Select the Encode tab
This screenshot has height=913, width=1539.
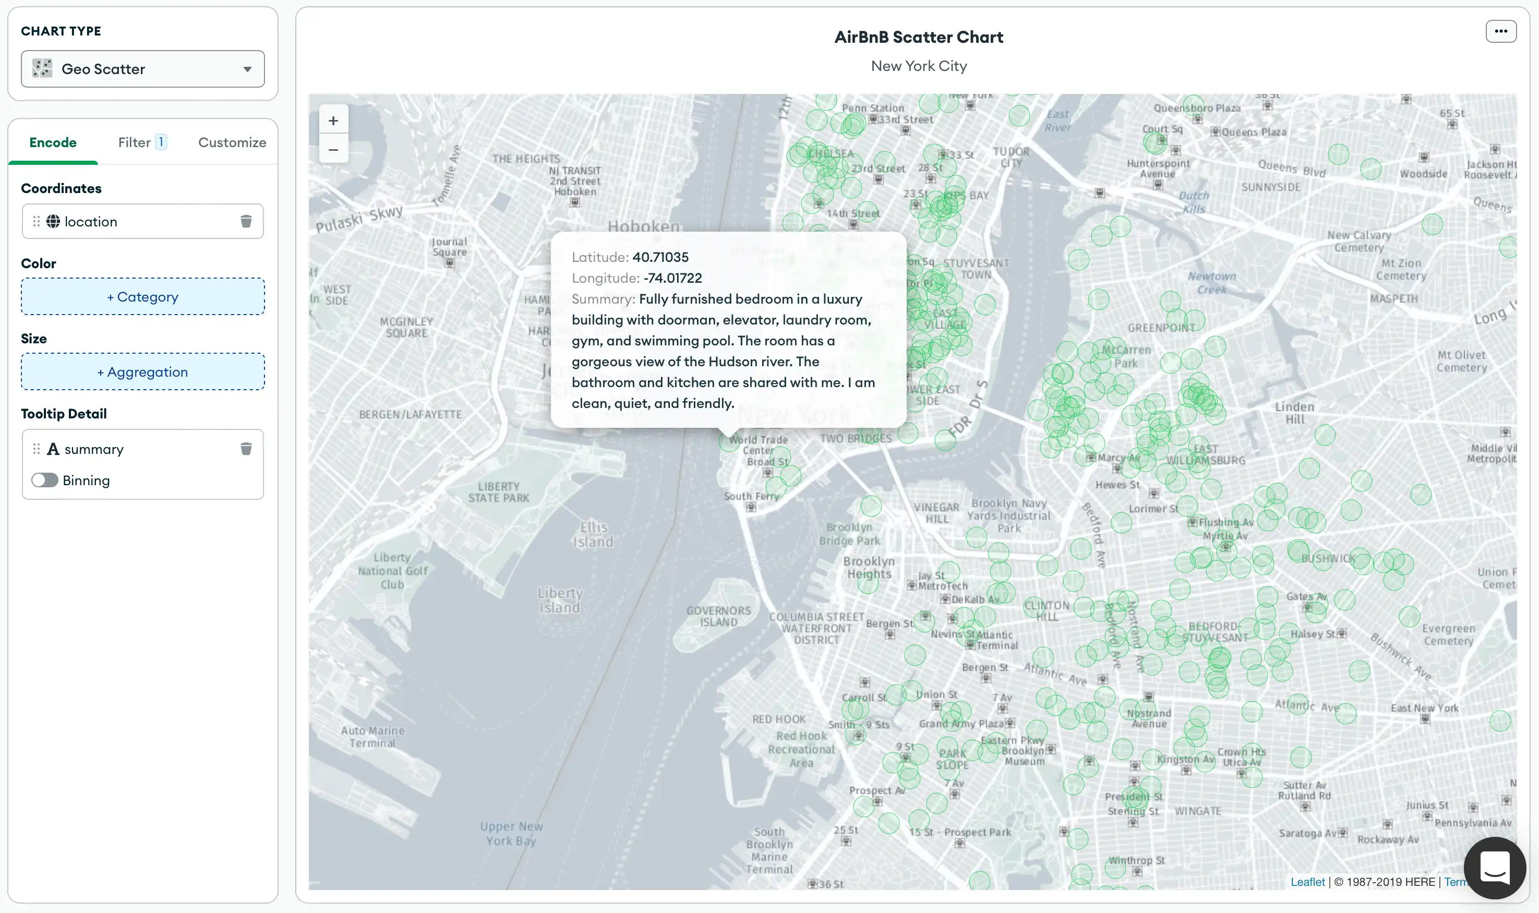pyautogui.click(x=52, y=142)
